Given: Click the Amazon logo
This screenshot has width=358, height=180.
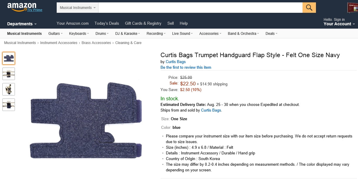Looking at the screenshot, I should (x=21, y=6).
